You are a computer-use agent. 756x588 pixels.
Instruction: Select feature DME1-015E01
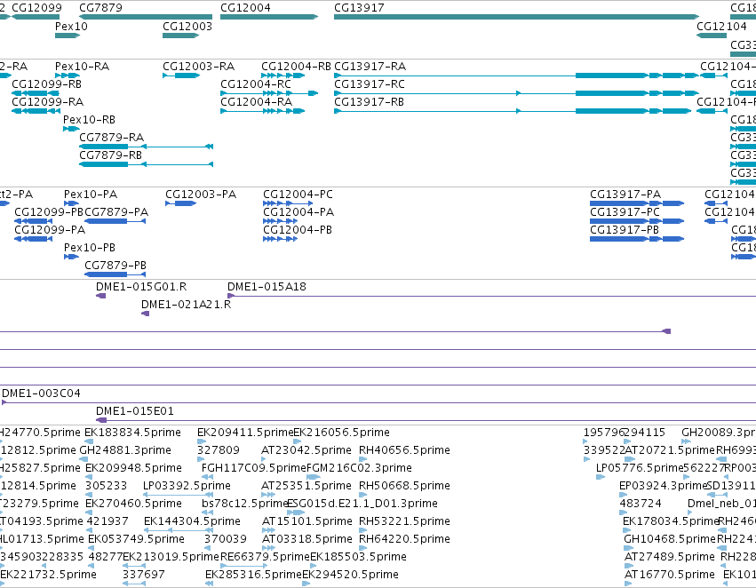tap(426, 420)
